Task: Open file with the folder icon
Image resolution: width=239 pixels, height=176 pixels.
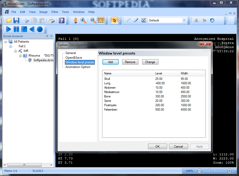Action: point(9,20)
